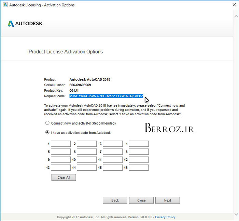Open the Privacy Policy link
The width and height of the screenshot is (239, 221).
click(x=165, y=217)
